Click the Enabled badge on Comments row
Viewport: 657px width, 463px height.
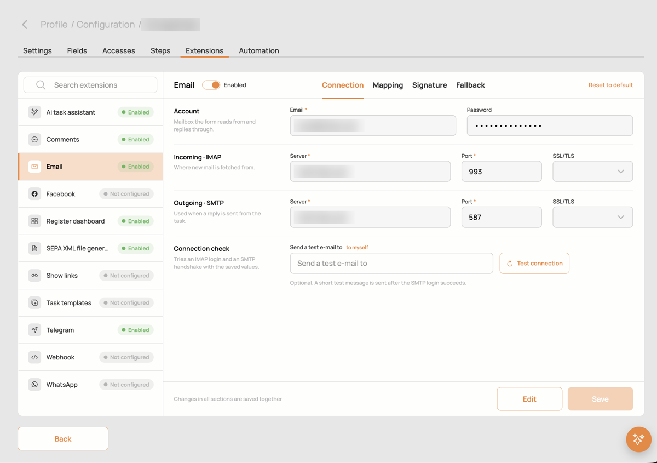(x=135, y=140)
